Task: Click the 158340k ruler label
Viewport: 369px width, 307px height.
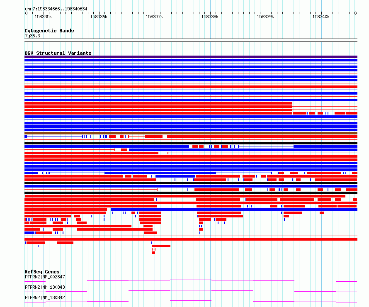Action: point(321,17)
